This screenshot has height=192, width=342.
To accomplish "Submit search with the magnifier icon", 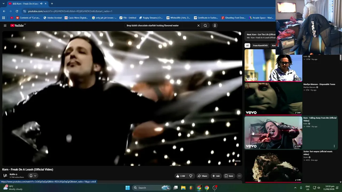I will pyautogui.click(x=205, y=26).
